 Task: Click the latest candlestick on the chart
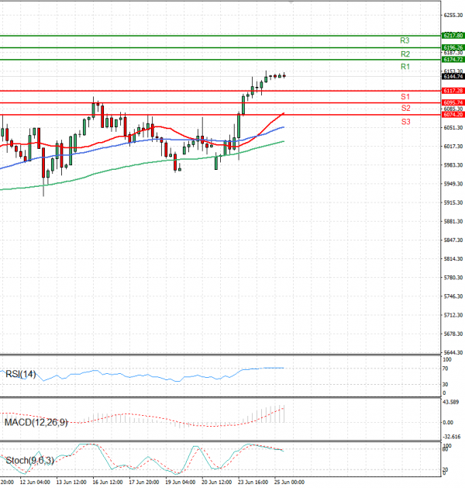pyautogui.click(x=284, y=75)
